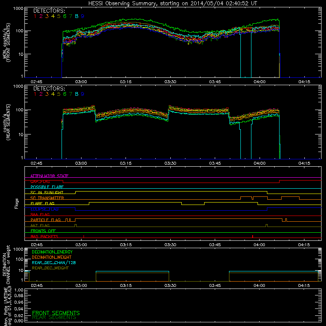The width and height of the screenshot is (326, 326).
Task: Click REAR SEGMENTS legend in livetime panel
Action: click(54, 317)
